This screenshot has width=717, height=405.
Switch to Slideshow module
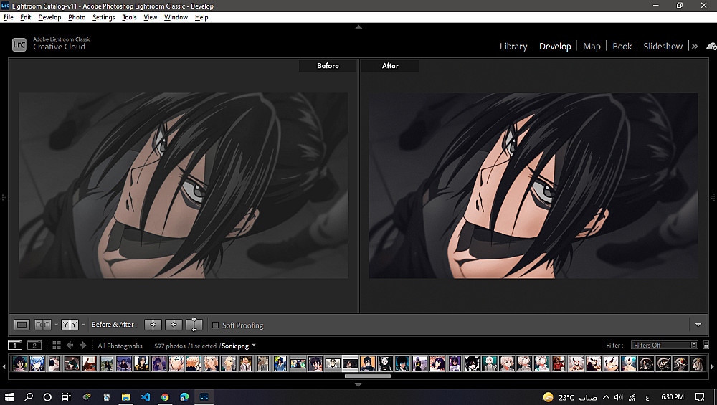pos(663,46)
